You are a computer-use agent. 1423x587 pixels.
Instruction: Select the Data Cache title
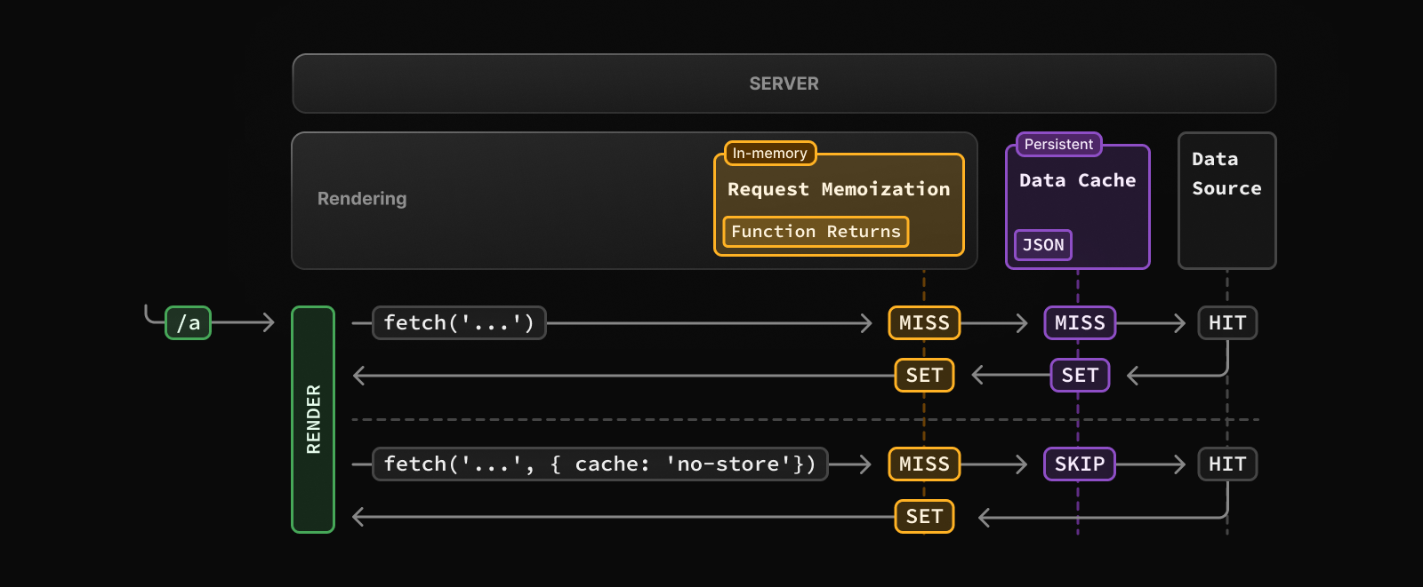tap(1077, 180)
